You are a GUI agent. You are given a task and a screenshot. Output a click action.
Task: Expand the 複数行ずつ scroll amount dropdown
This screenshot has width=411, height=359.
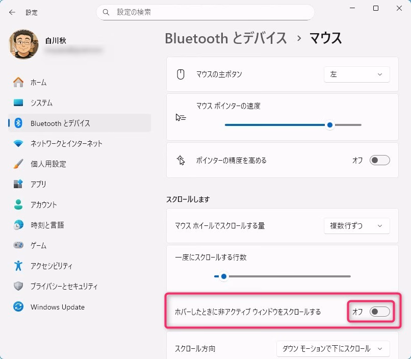[356, 225]
